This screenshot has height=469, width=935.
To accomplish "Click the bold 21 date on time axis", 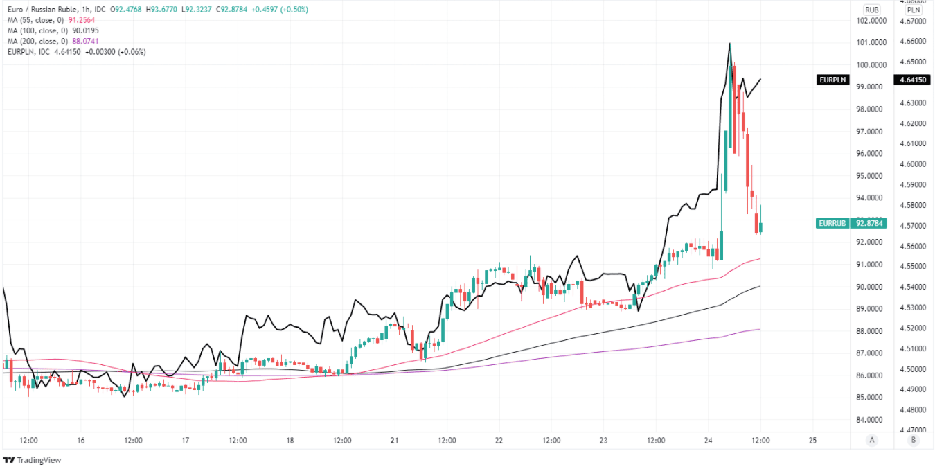I will click(394, 440).
